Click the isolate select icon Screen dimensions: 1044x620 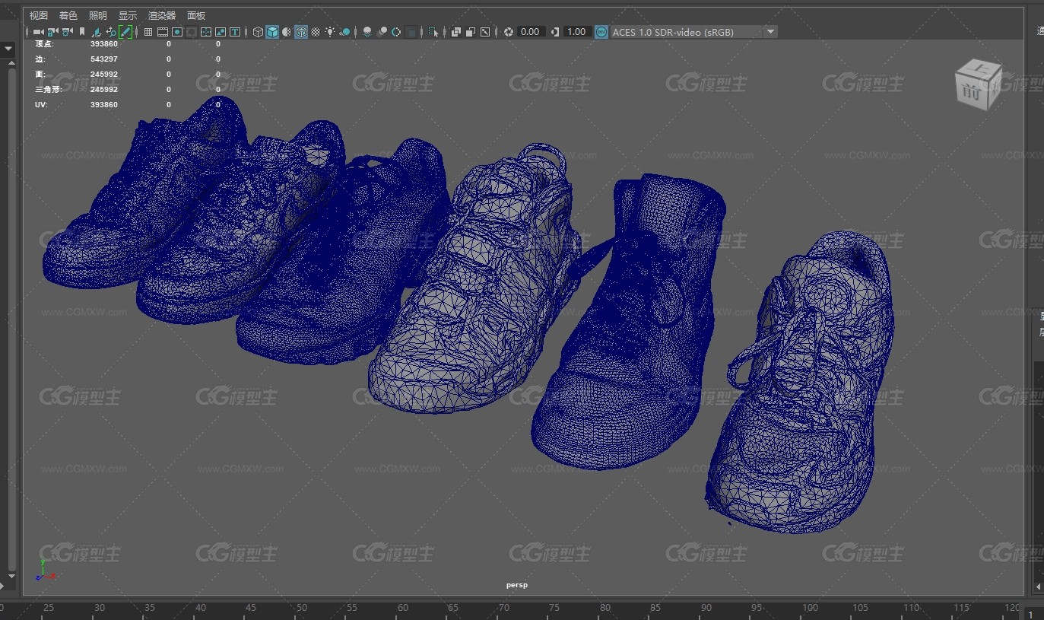[433, 32]
